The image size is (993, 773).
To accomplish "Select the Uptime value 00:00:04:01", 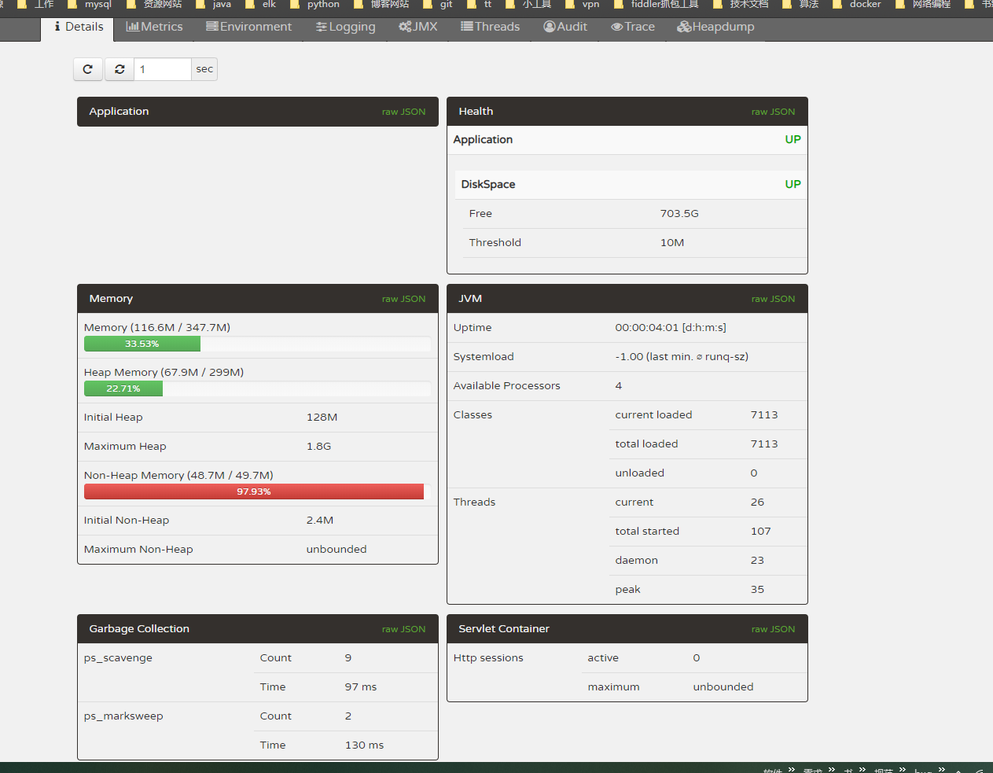I will click(671, 328).
